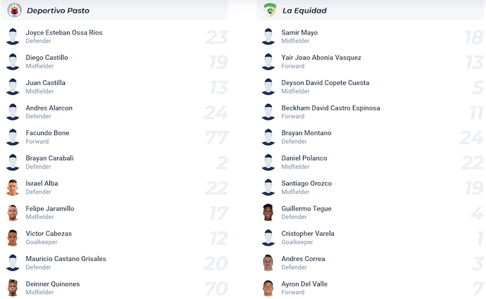Click Cristopher Varela's placeholder avatar icon
The image size is (486, 299).
point(268,238)
